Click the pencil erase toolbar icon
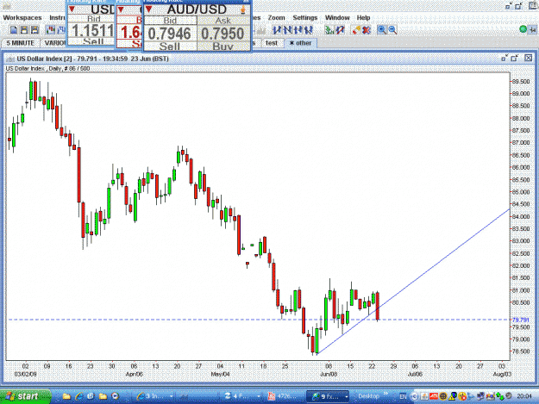The width and height of the screenshot is (539, 404). (x=356, y=30)
